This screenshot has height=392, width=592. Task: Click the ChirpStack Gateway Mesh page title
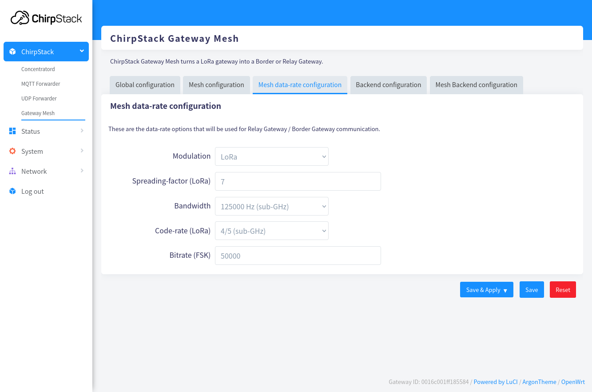pos(175,38)
